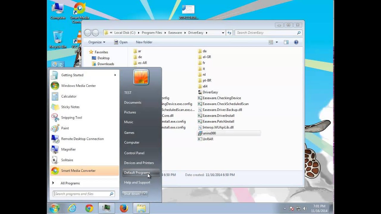Select the x64 folder
381x214 pixels.
coord(203,86)
